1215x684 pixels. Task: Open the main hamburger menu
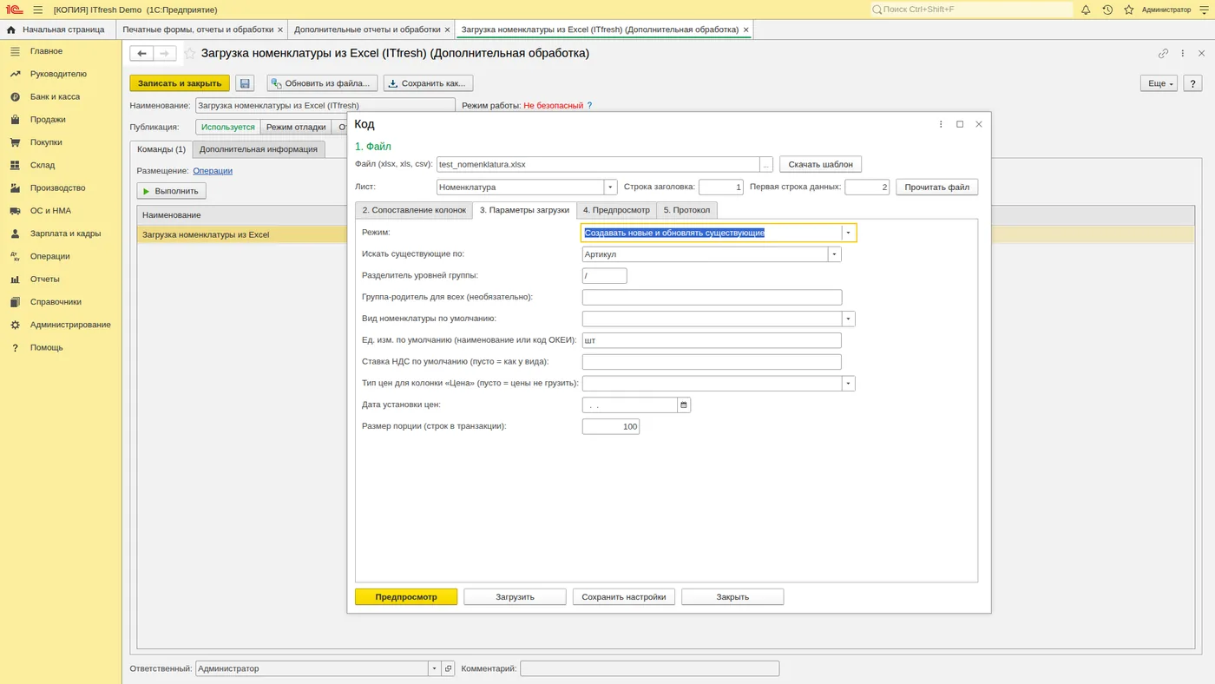click(37, 10)
